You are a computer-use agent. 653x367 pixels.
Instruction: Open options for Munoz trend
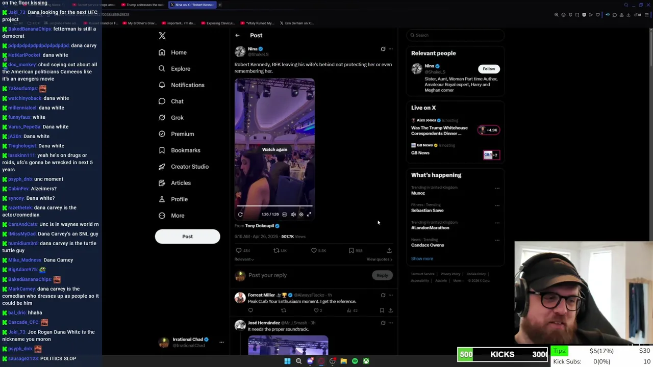coord(497,188)
